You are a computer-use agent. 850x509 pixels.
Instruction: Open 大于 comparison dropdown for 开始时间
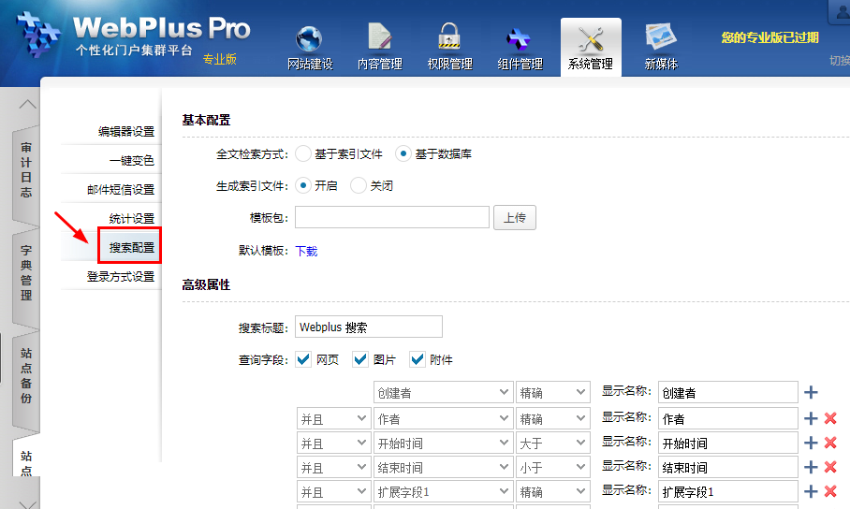tap(552, 443)
